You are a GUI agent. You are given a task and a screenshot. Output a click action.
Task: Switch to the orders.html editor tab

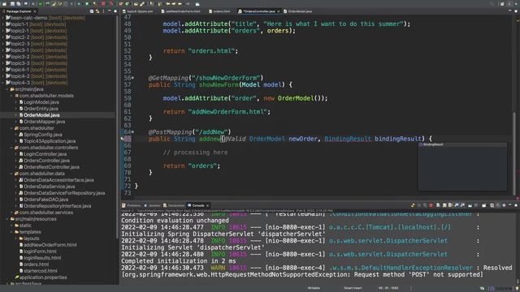click(x=219, y=11)
